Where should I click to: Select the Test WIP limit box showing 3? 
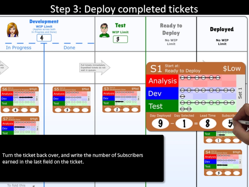[x=120, y=39]
